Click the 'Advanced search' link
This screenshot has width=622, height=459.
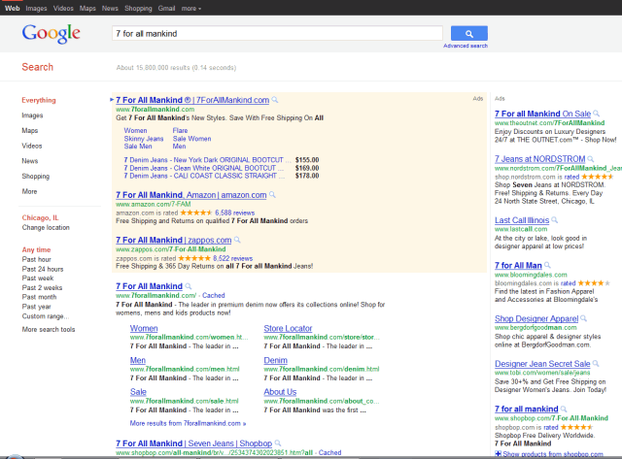(x=466, y=46)
